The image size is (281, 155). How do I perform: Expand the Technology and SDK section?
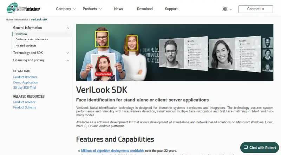67,53
